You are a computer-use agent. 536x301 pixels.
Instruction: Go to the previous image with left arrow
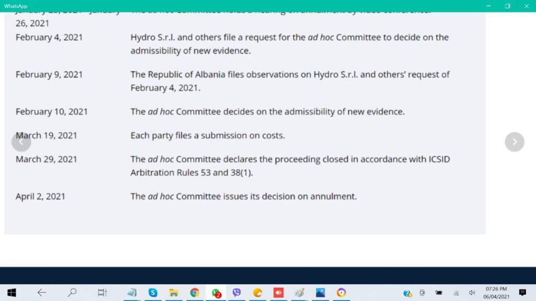pos(21,141)
